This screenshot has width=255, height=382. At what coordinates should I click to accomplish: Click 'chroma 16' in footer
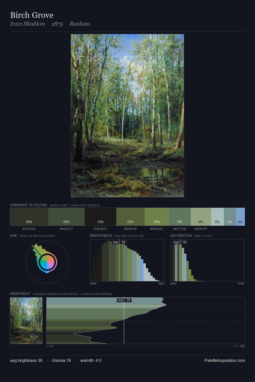click(61, 360)
